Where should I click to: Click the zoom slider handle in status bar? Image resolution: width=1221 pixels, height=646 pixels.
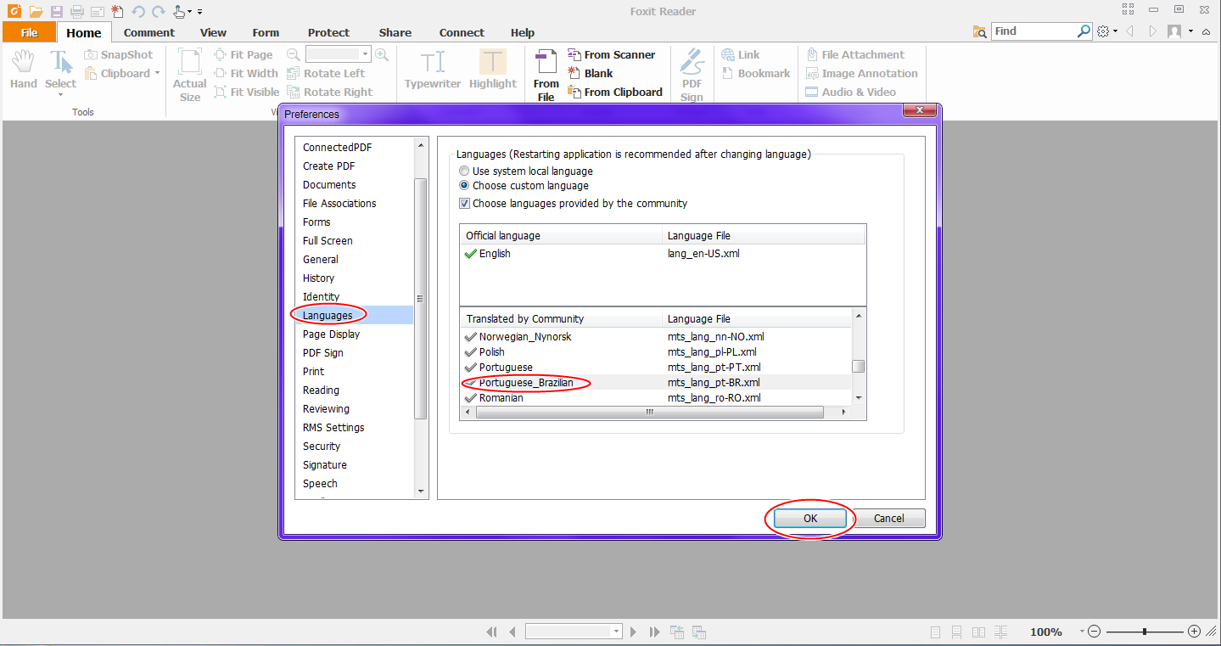1145,632
